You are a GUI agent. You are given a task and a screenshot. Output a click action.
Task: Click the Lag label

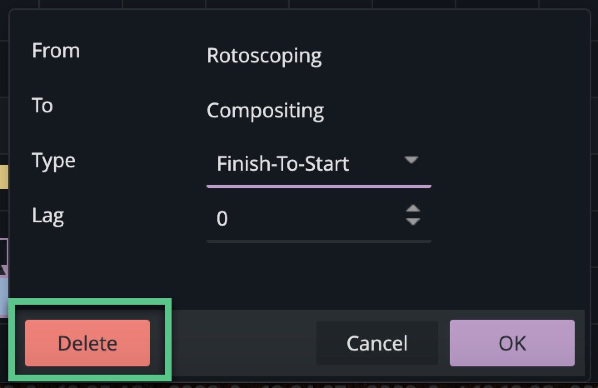click(x=48, y=216)
